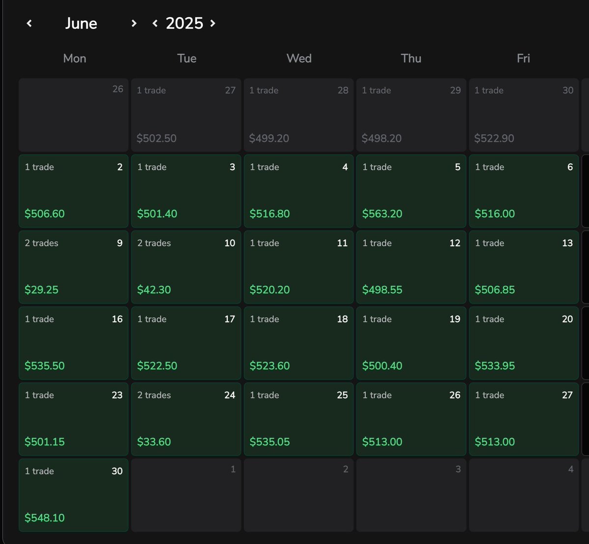This screenshot has width=589, height=544.
Task: Click the Fri column header
Action: click(523, 58)
